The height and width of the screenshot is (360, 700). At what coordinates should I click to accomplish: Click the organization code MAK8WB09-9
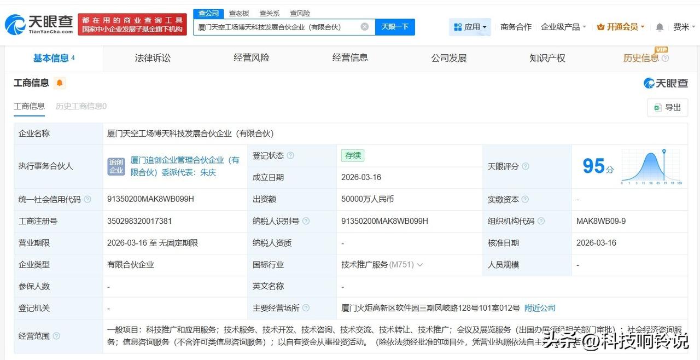click(x=601, y=221)
